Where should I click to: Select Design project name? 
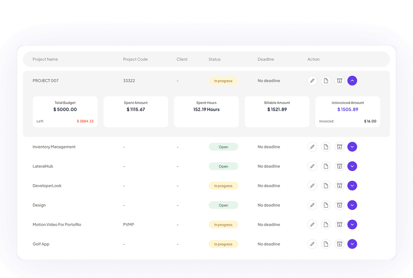39,205
